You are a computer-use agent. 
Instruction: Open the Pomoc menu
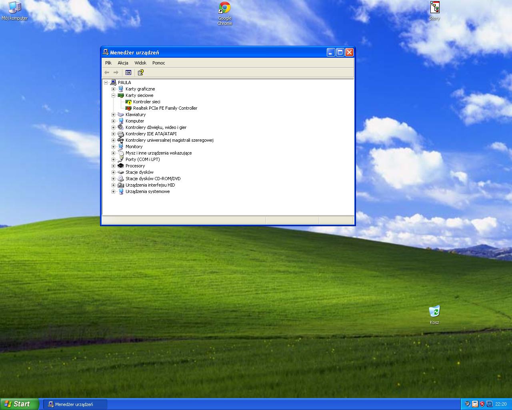point(159,63)
